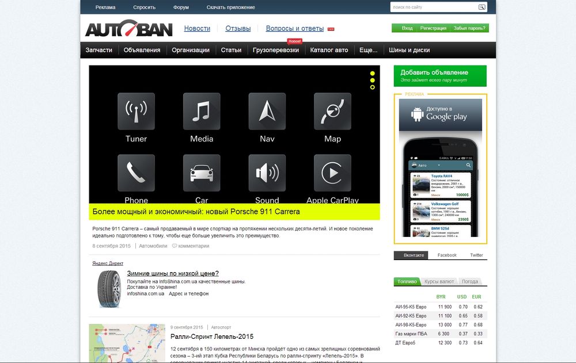576x363 pixels.
Task: Switch to Facebook social tab
Action: [447, 255]
